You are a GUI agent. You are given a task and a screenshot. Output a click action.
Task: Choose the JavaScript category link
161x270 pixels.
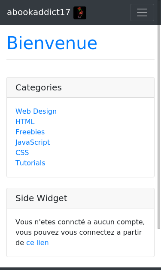[33, 142]
